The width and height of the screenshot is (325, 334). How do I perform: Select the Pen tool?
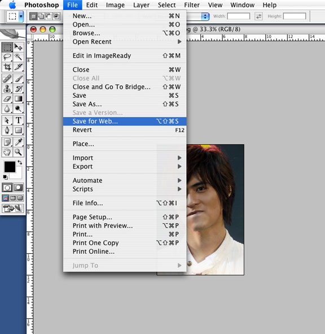[x=7, y=130]
